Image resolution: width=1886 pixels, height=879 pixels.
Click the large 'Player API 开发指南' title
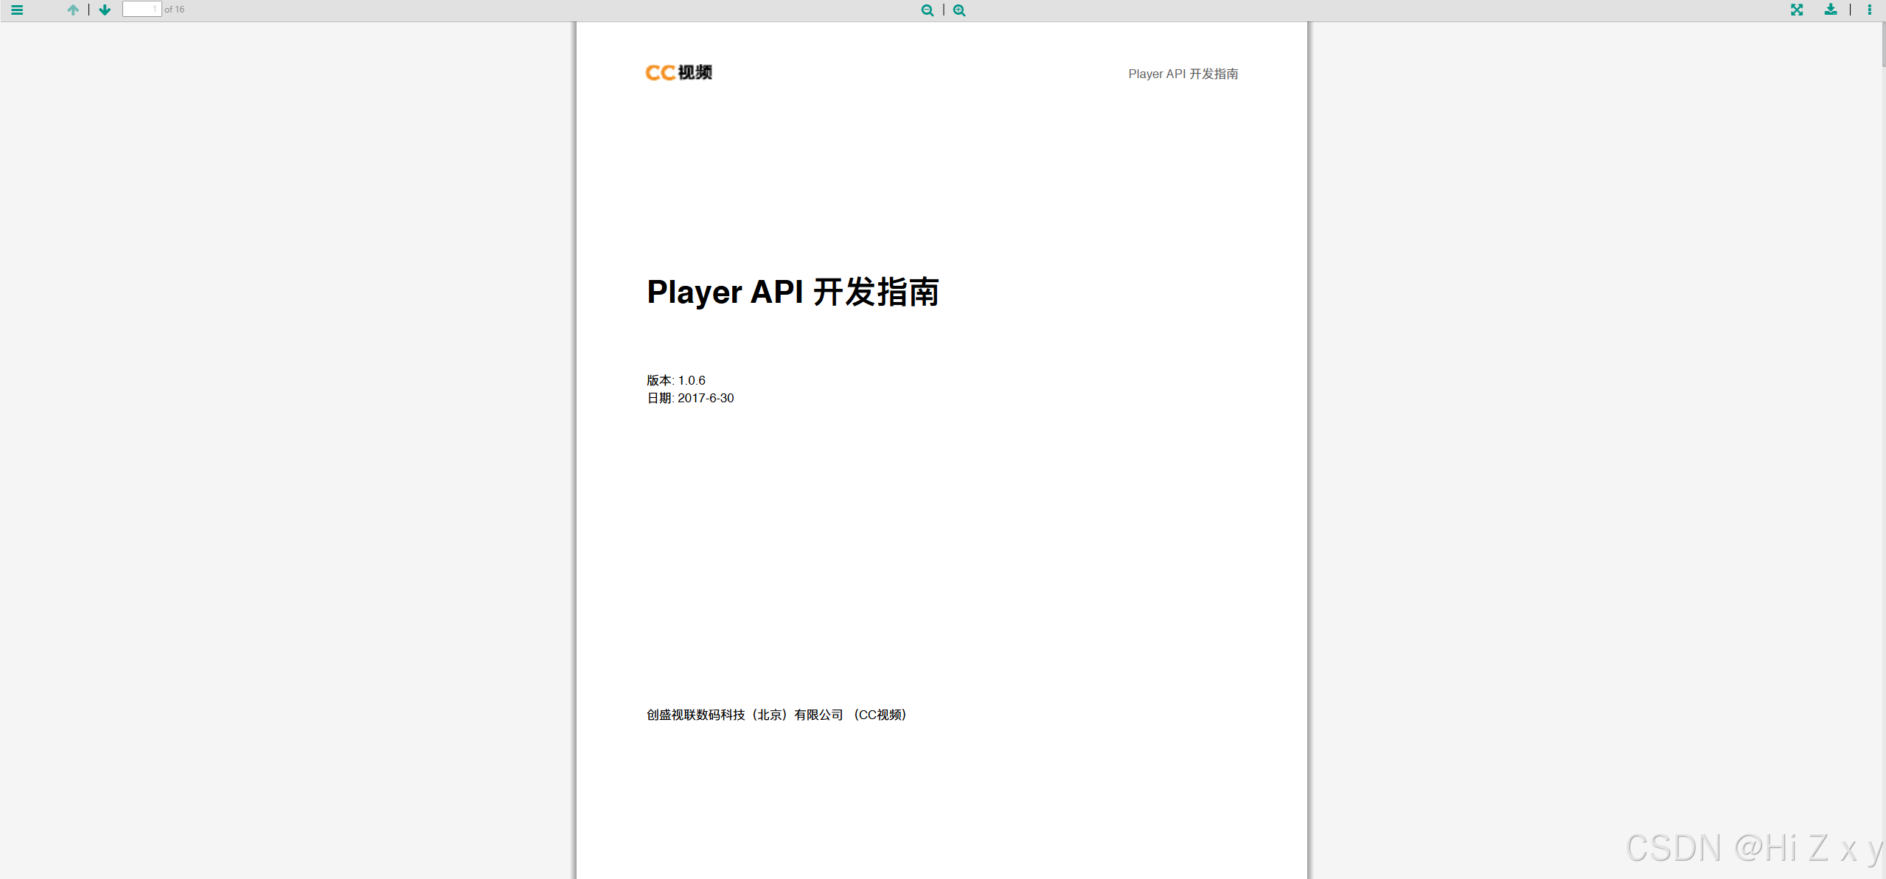pos(793,292)
